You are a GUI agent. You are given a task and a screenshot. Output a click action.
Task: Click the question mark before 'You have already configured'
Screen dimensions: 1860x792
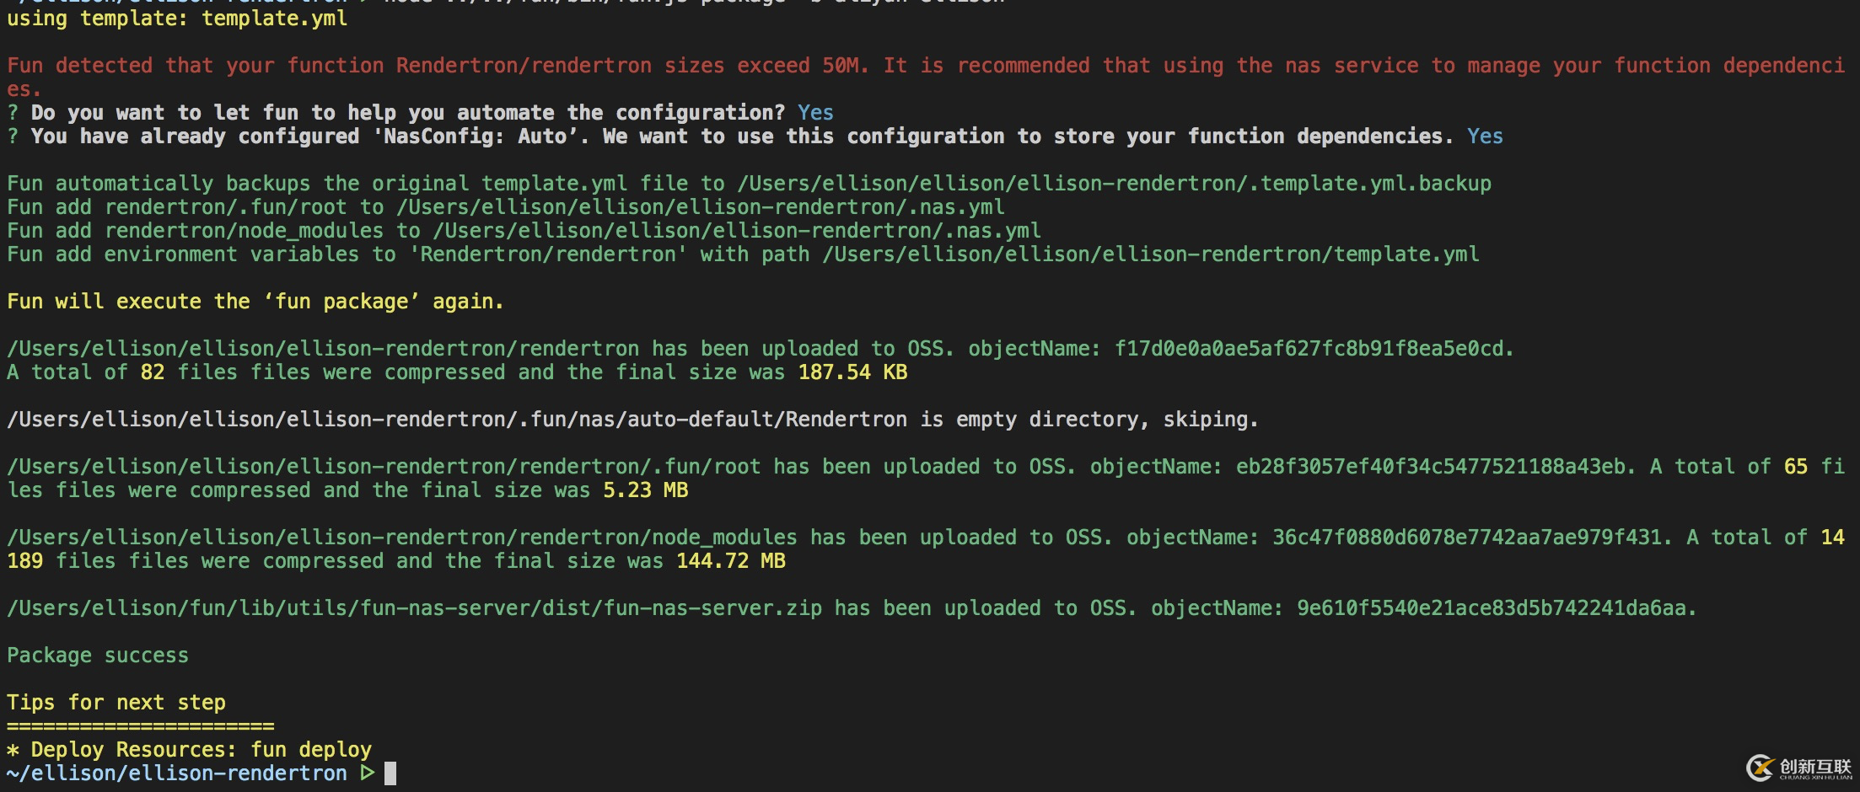(x=13, y=136)
